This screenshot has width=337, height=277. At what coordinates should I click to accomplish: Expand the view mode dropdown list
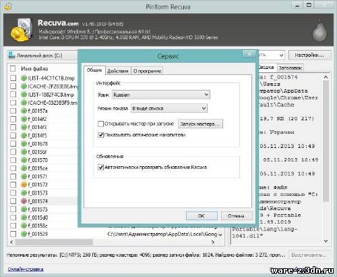169,108
